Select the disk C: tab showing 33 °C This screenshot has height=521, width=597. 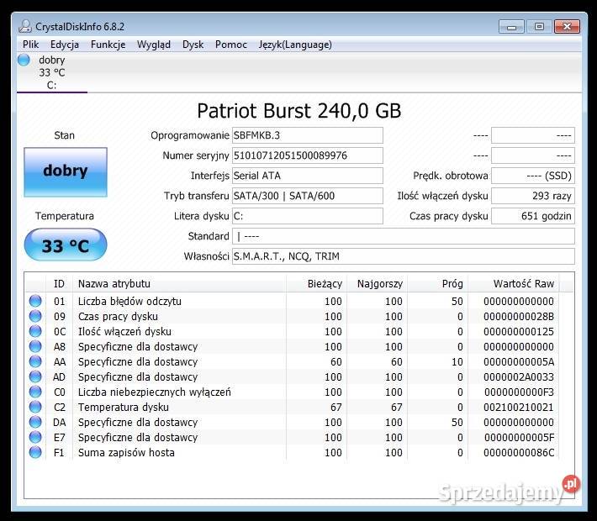coord(51,72)
